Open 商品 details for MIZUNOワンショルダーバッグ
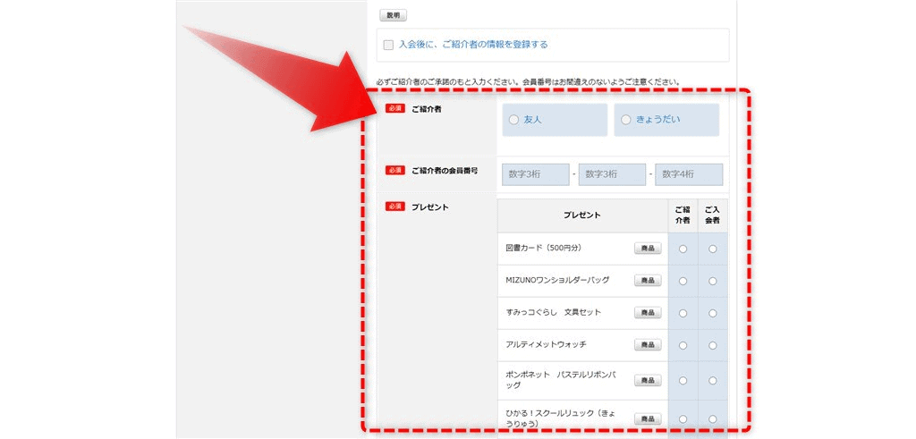This screenshot has width=916, height=439. pyautogui.click(x=648, y=281)
